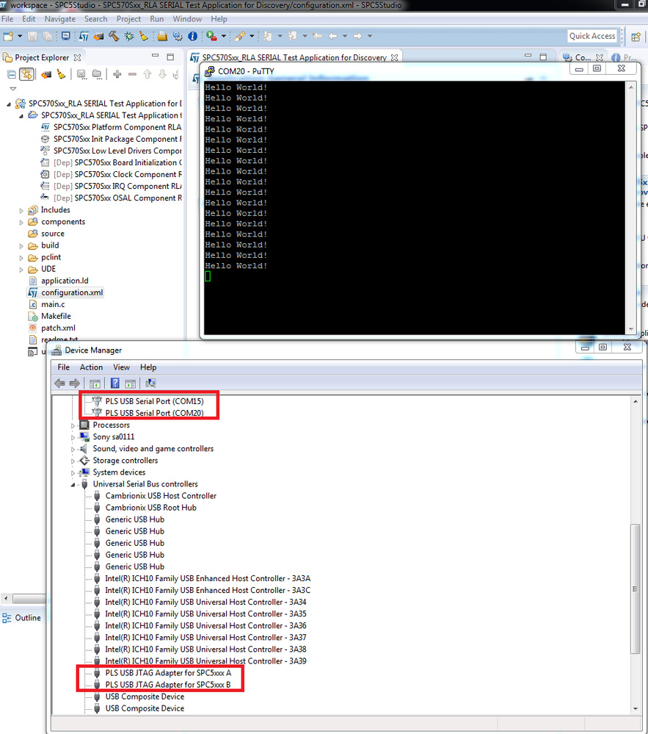Expand the UDE folder in Project Explorer

pyautogui.click(x=21, y=270)
